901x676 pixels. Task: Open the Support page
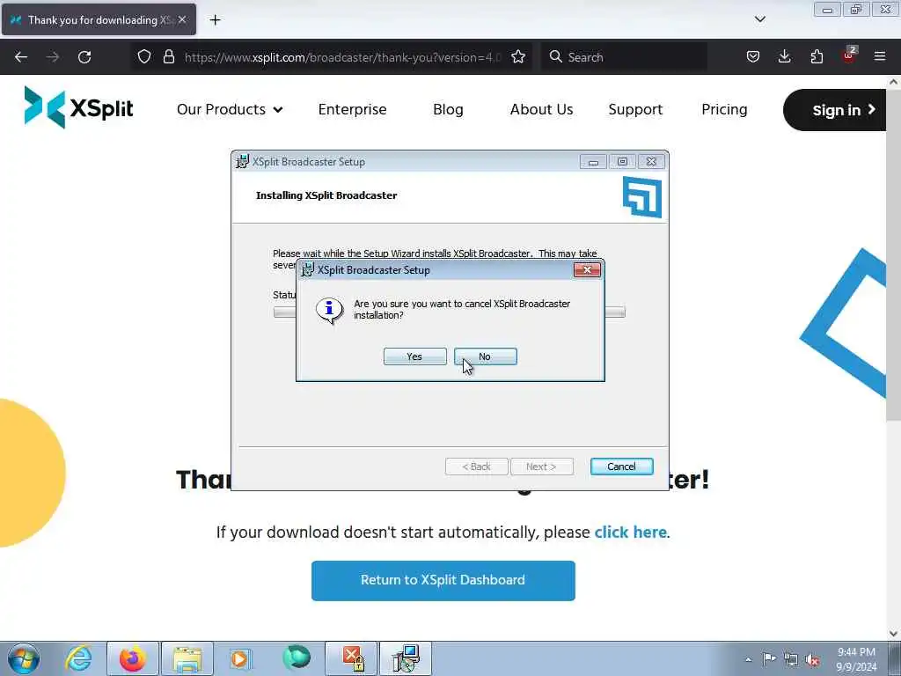[x=635, y=109]
